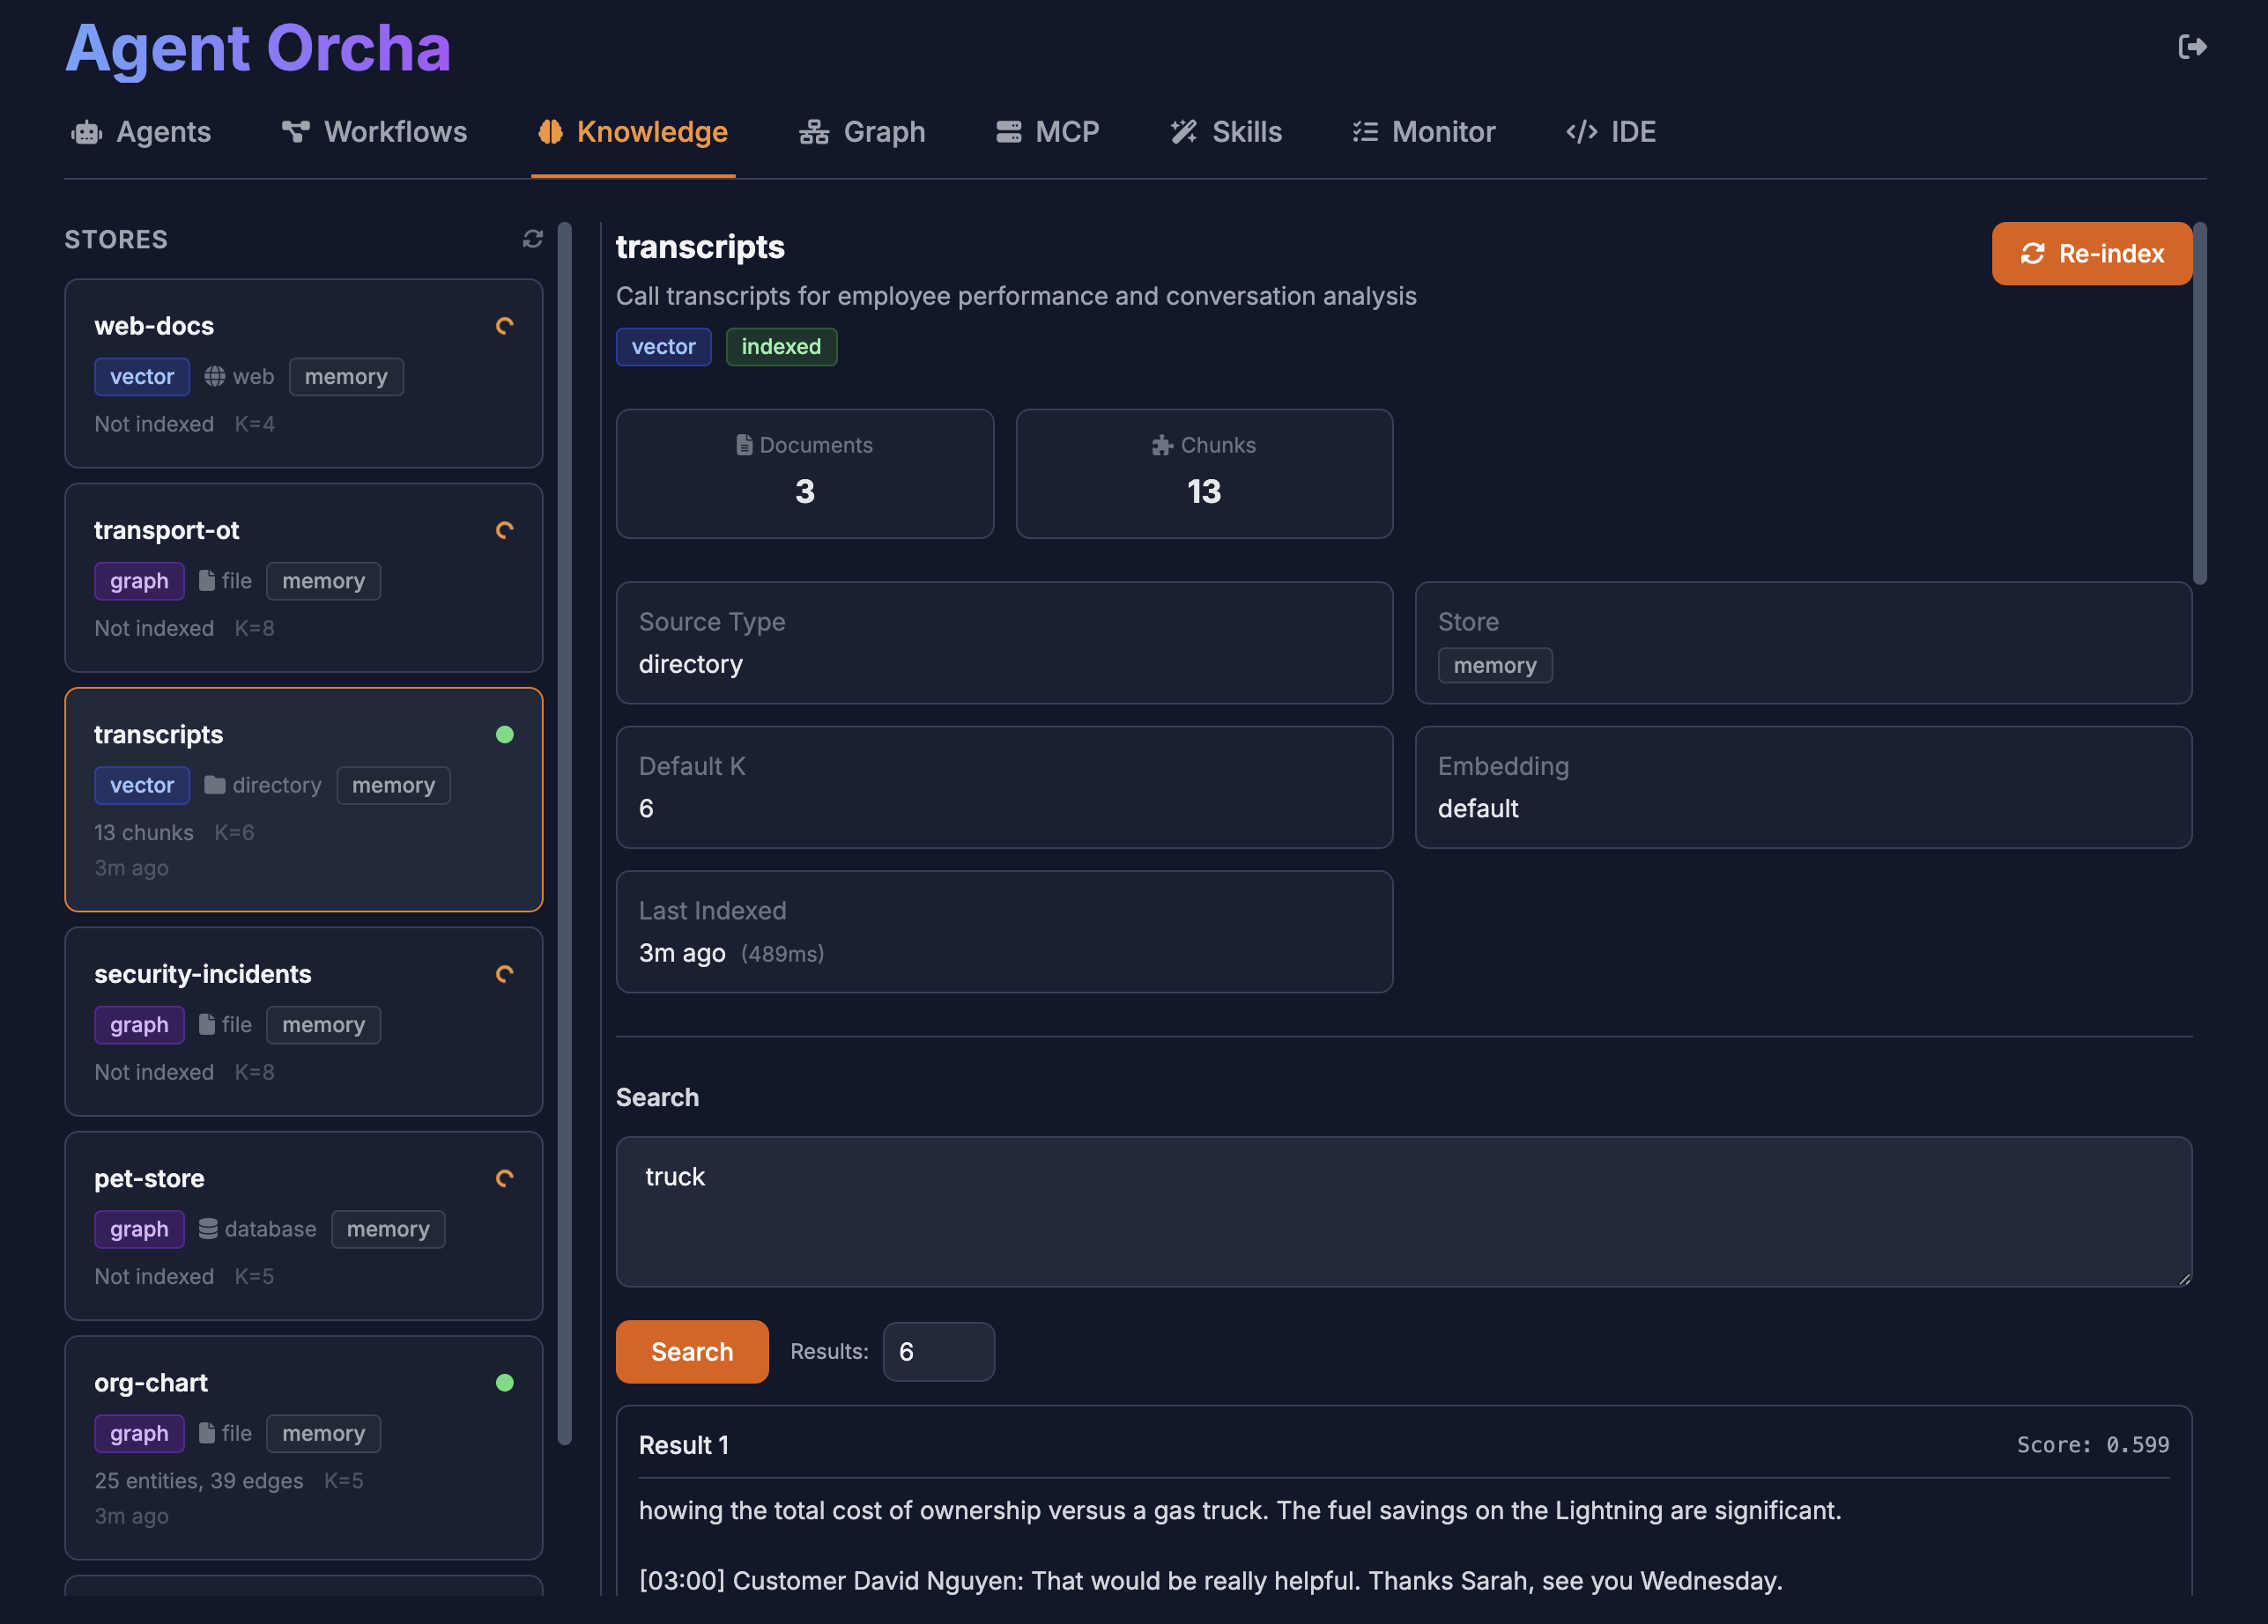Click the green status dot on org-chart

tap(505, 1384)
